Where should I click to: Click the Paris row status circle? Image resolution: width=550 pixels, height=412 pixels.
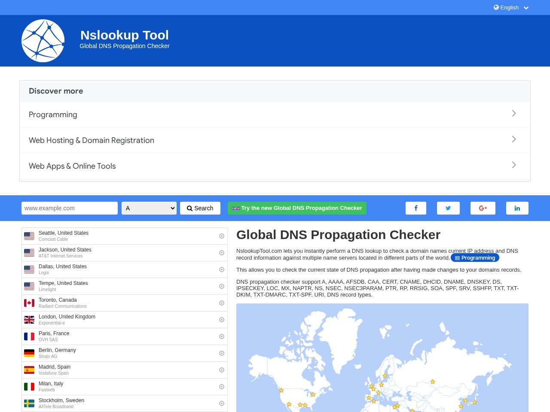pos(222,336)
